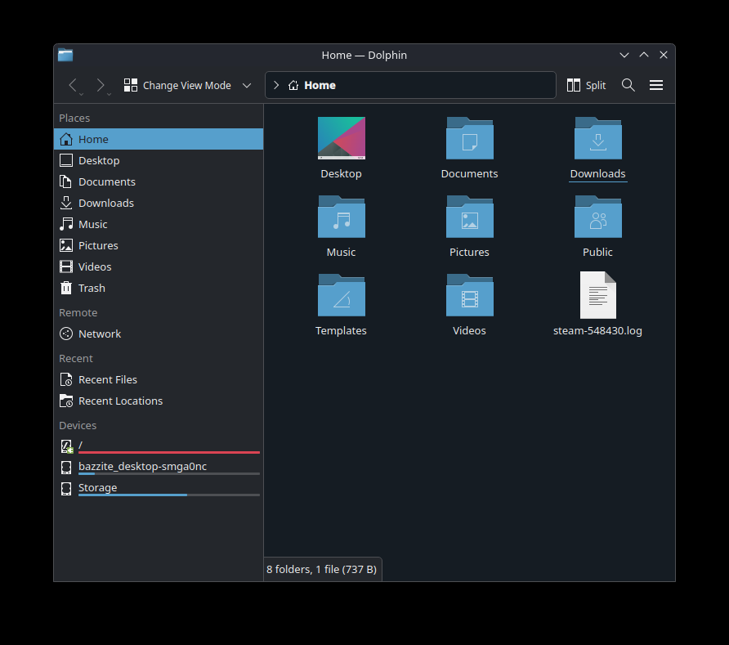Image resolution: width=729 pixels, height=645 pixels.
Task: Open Desktop in the Places panel
Action: [159, 160]
